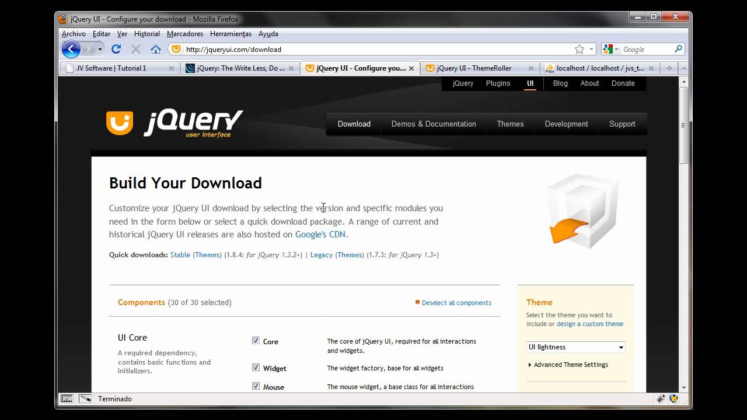Open the Ayuda menu
This screenshot has height=420, width=747.
268,34
